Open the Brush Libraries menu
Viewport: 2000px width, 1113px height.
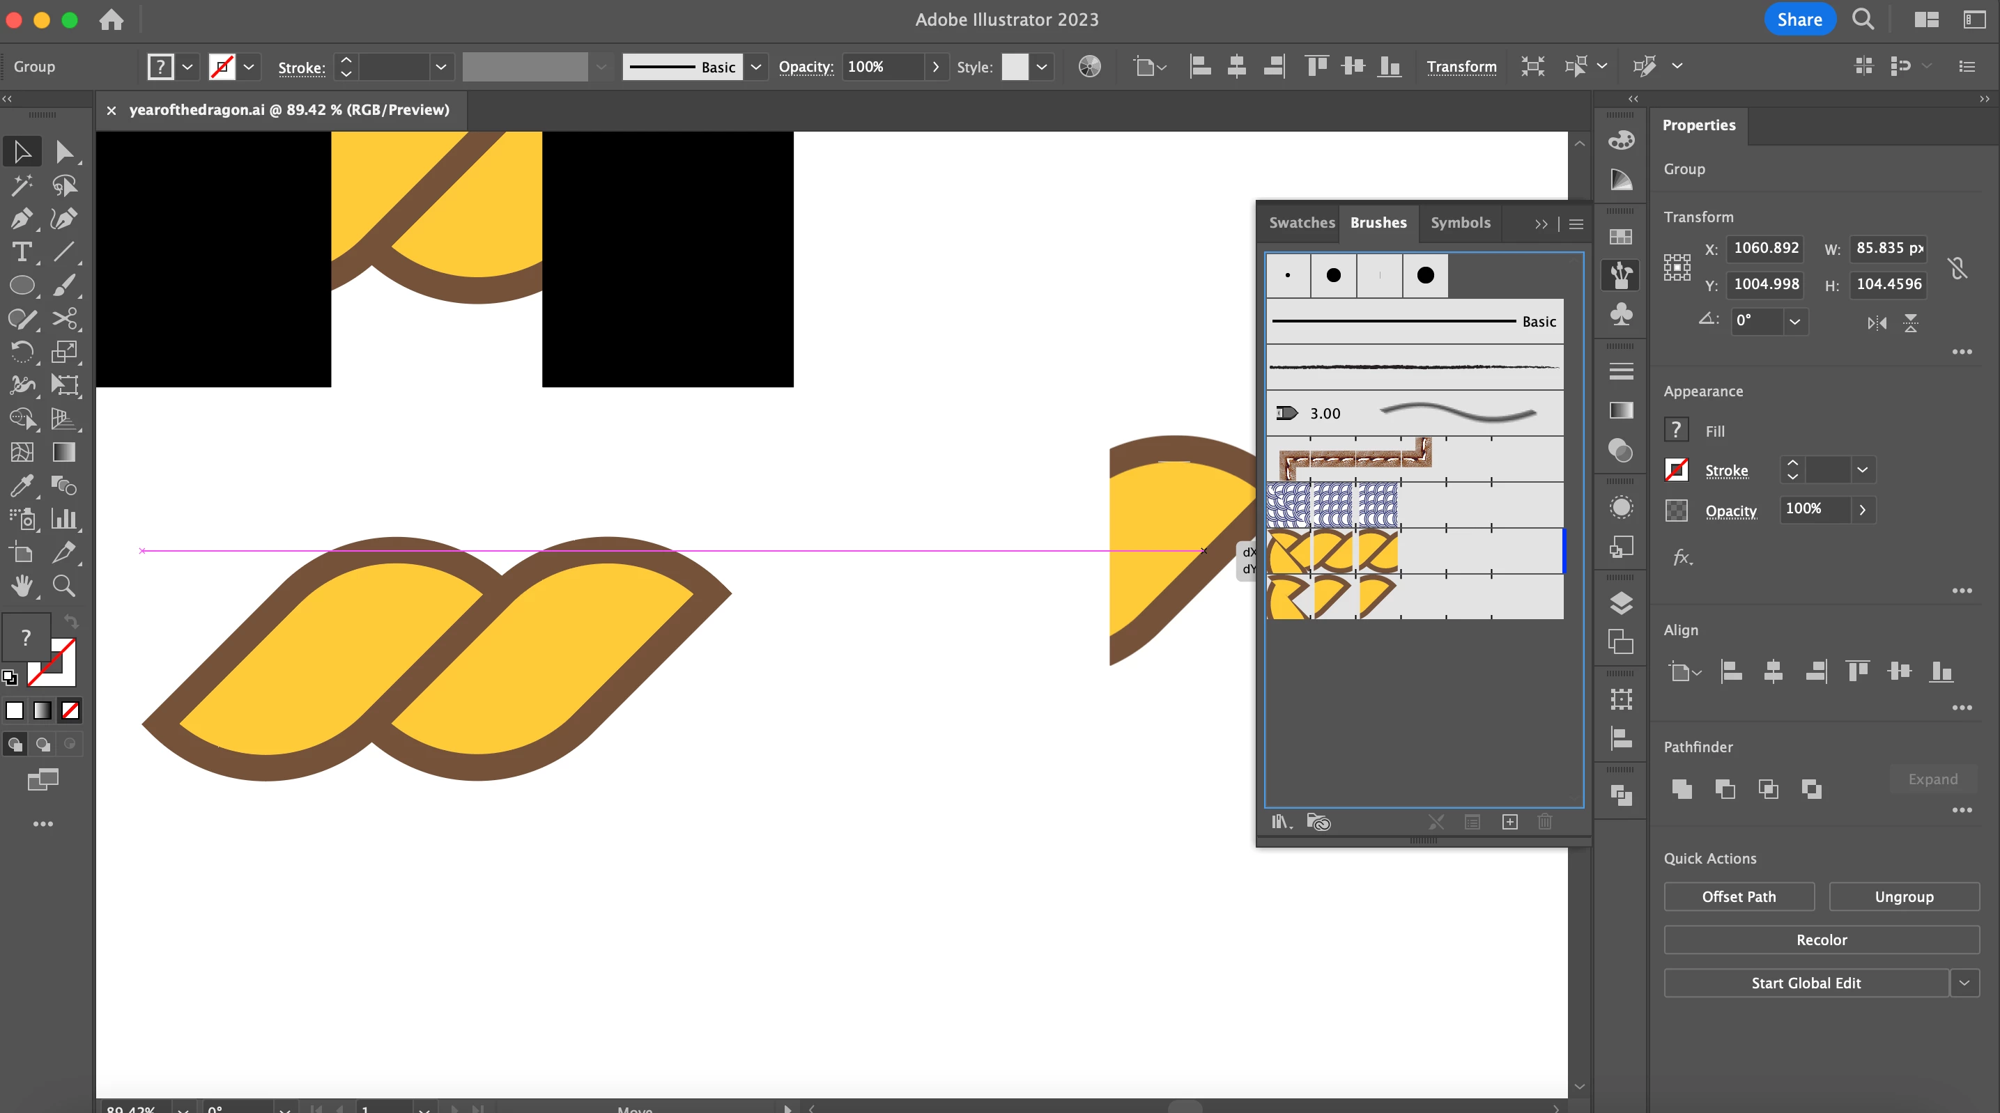tap(1281, 822)
